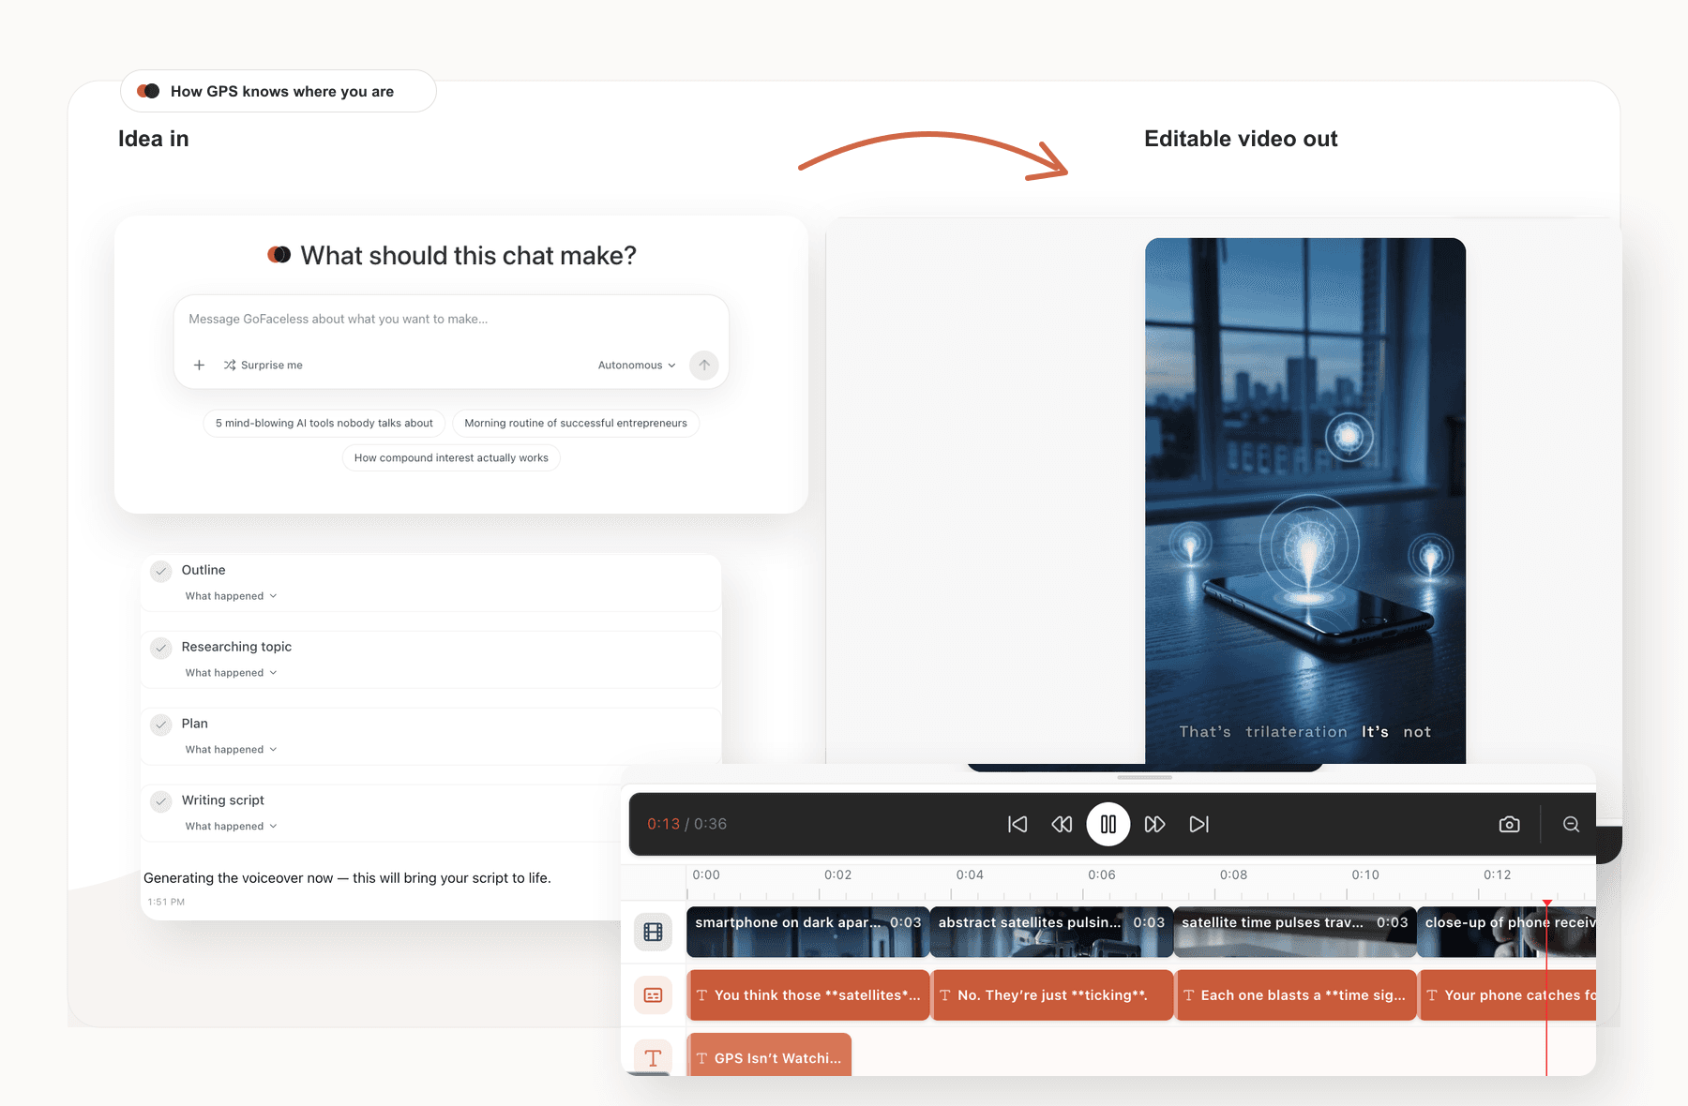Click the 0:13 / 0:36 time display
The image size is (1688, 1106).
coord(686,824)
